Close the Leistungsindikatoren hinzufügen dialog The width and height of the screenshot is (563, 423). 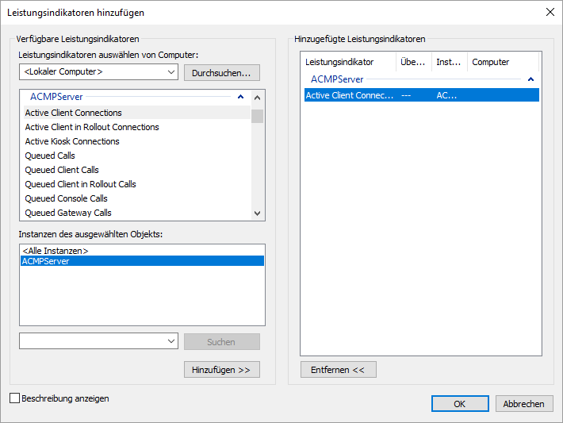(x=550, y=12)
